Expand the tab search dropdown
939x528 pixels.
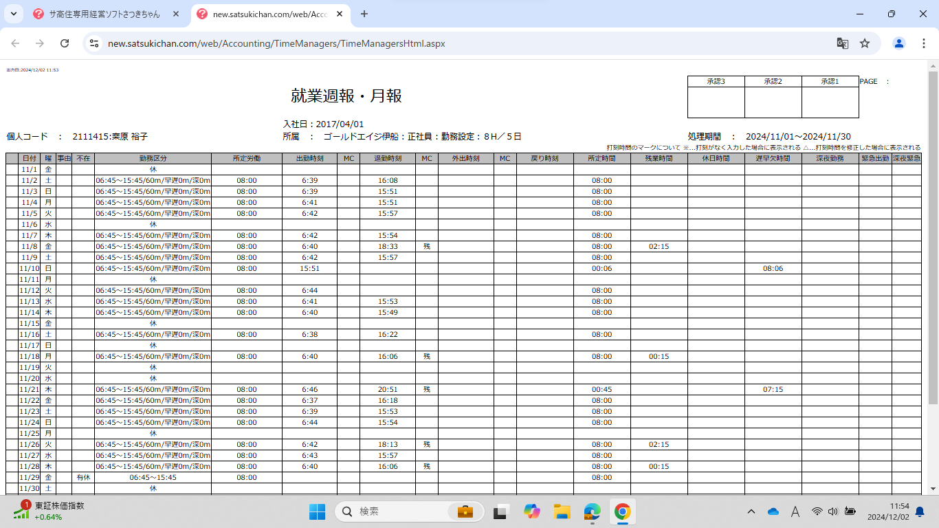[13, 14]
